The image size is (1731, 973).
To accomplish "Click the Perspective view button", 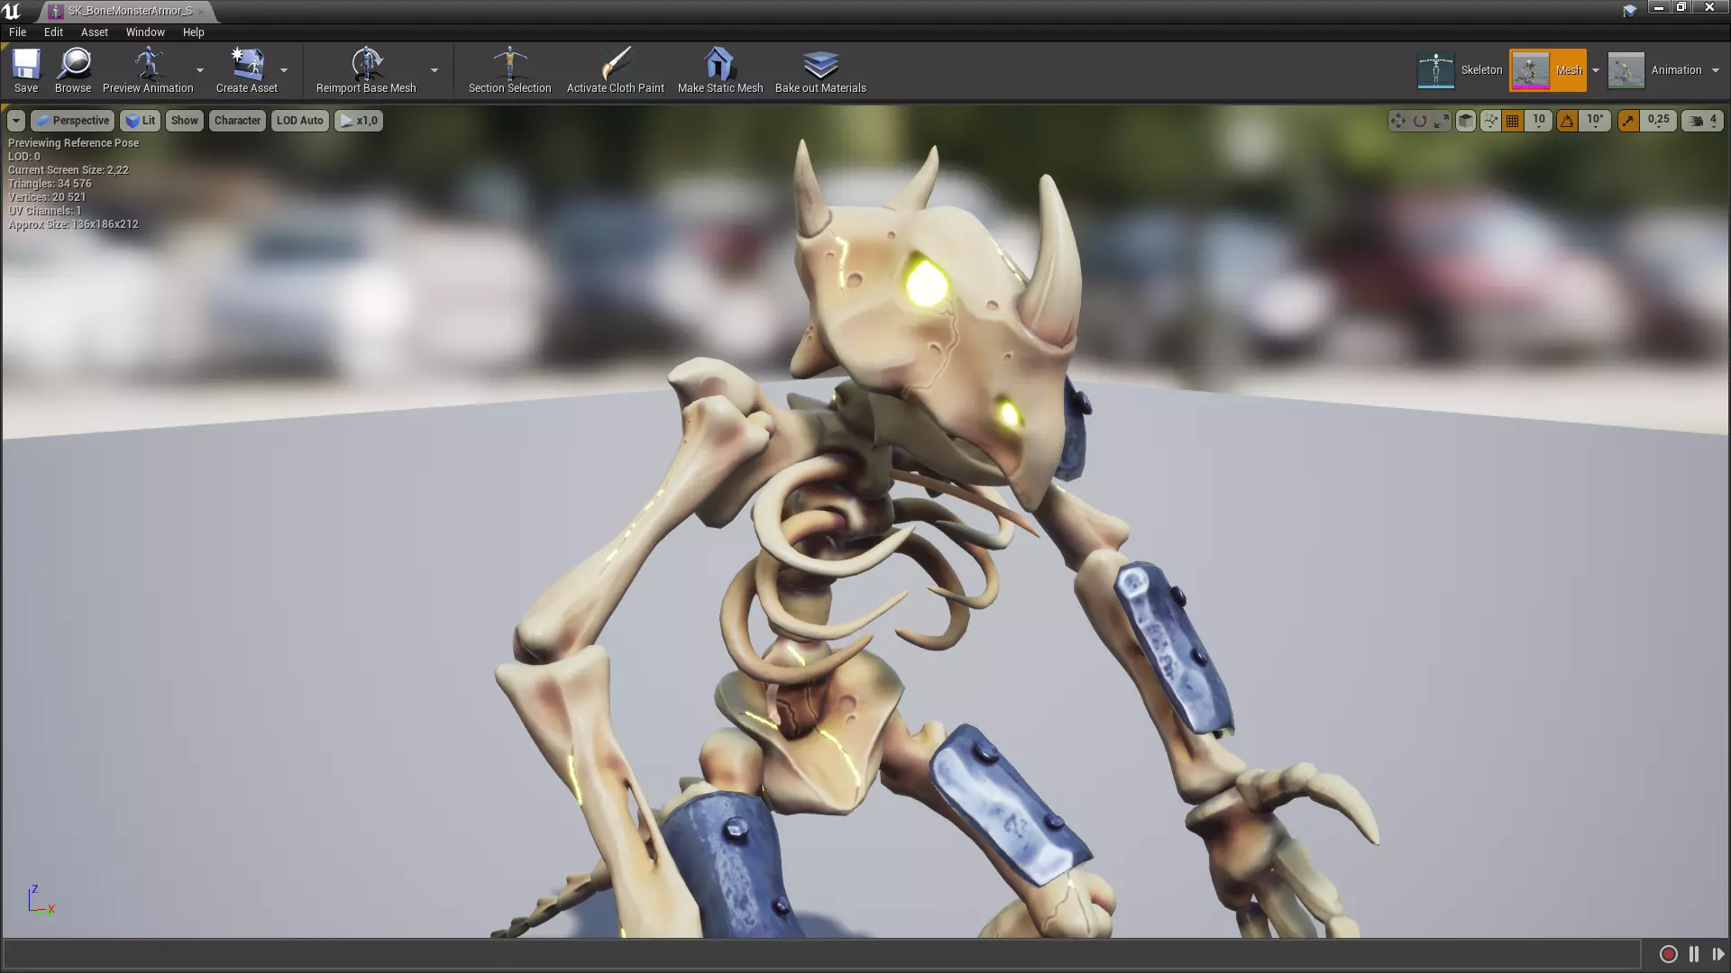I will (x=73, y=121).
